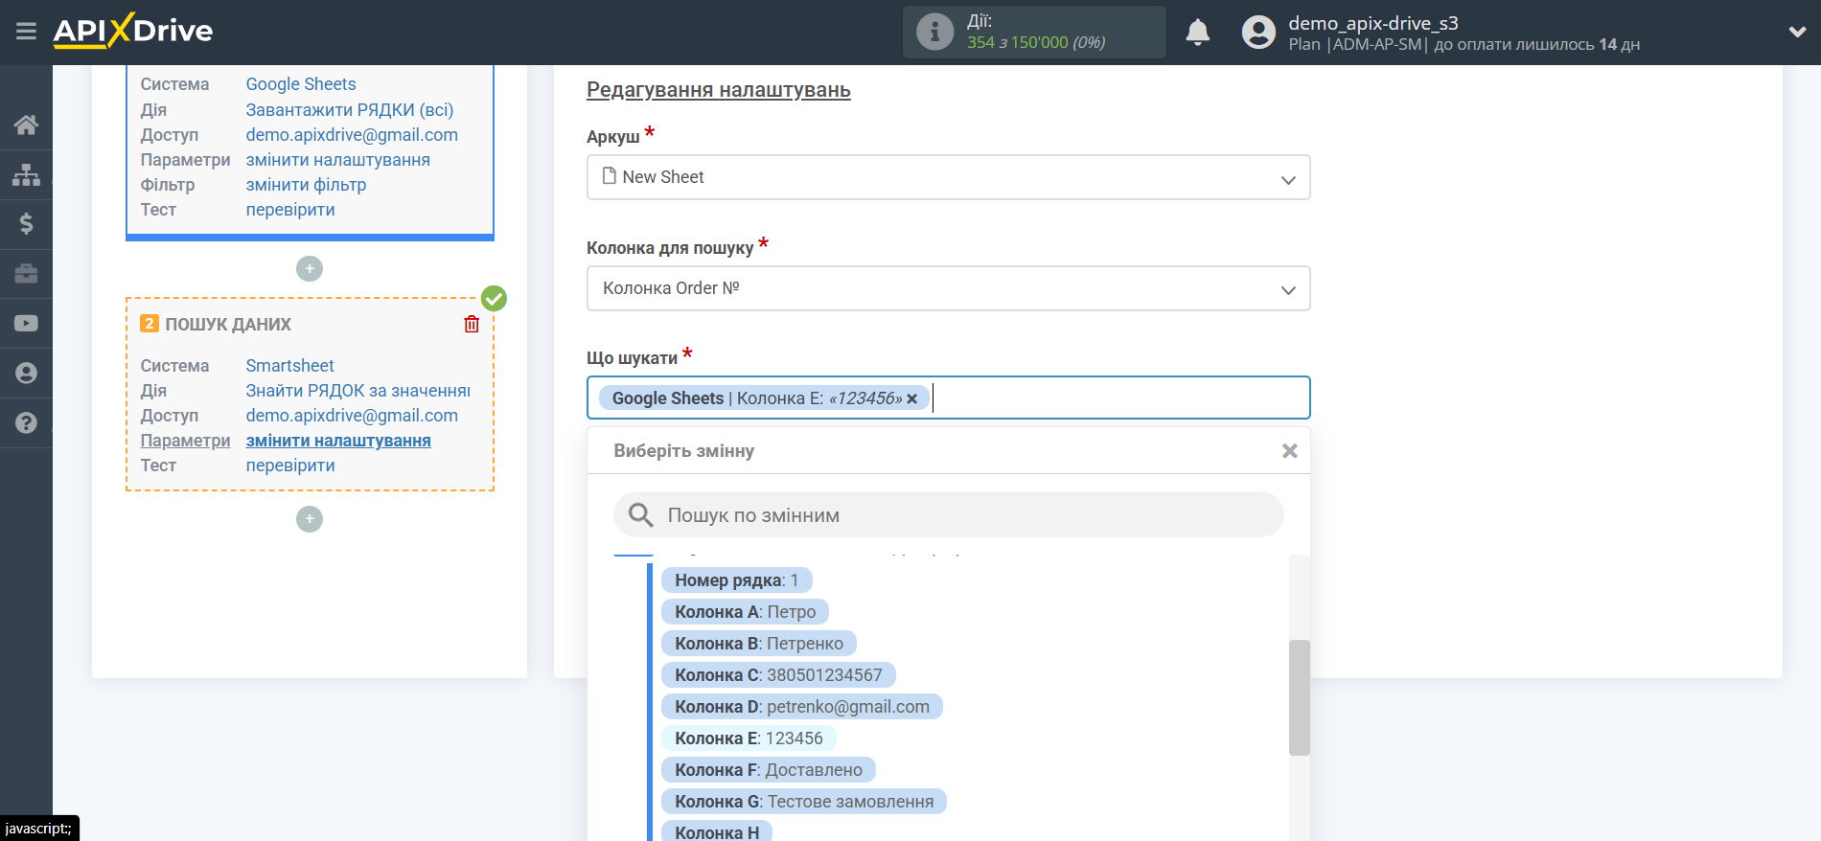Click the ApiX-Drive logo
The width and height of the screenshot is (1821, 841).
click(x=132, y=31)
